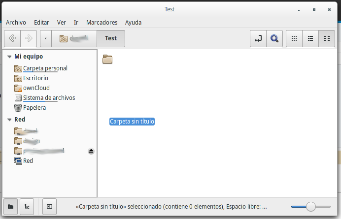Screen dimensions: 341x219
Task: Click the path bar left chevron
Action: click(46, 38)
